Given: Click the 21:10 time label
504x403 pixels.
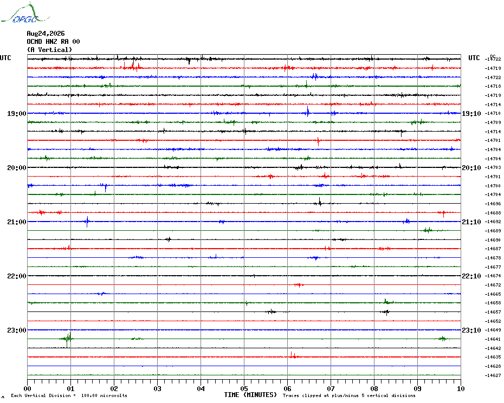Looking at the screenshot, I should click(x=471, y=222).
